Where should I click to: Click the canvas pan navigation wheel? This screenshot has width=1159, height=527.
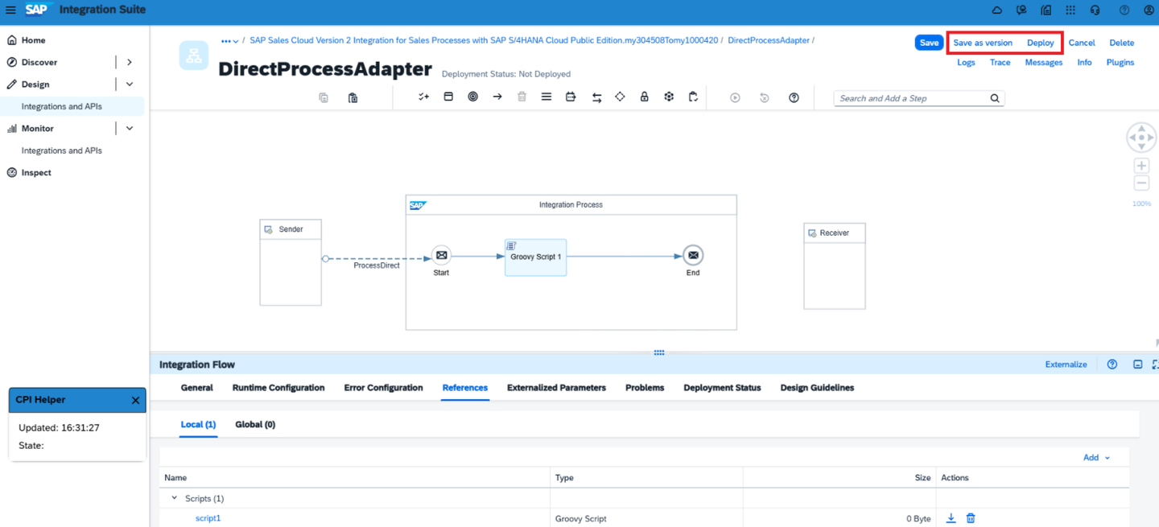click(x=1141, y=138)
